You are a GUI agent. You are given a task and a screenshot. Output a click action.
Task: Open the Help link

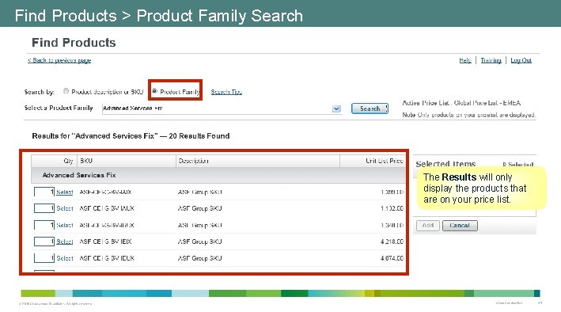(x=465, y=60)
